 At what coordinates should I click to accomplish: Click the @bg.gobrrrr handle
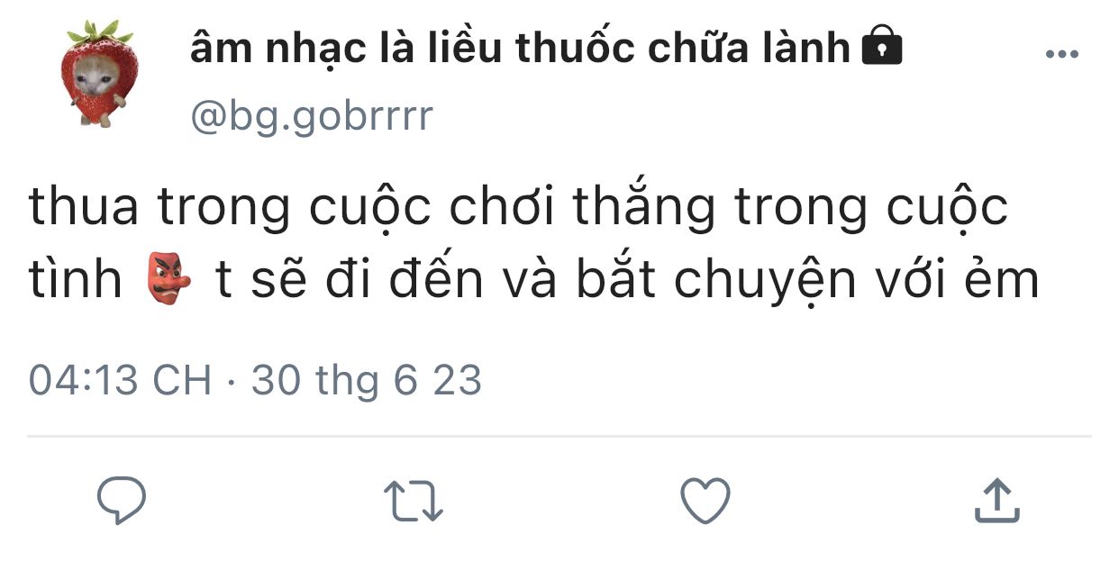[x=312, y=116]
